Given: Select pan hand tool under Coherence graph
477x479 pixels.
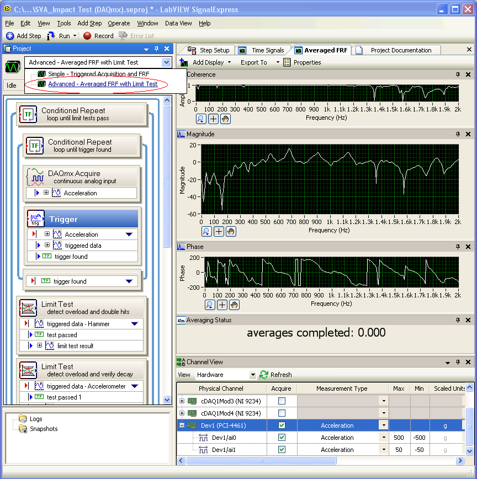Looking at the screenshot, I should click(225, 119).
